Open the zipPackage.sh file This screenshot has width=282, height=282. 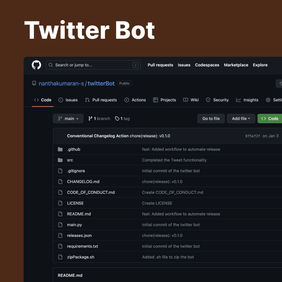80,257
